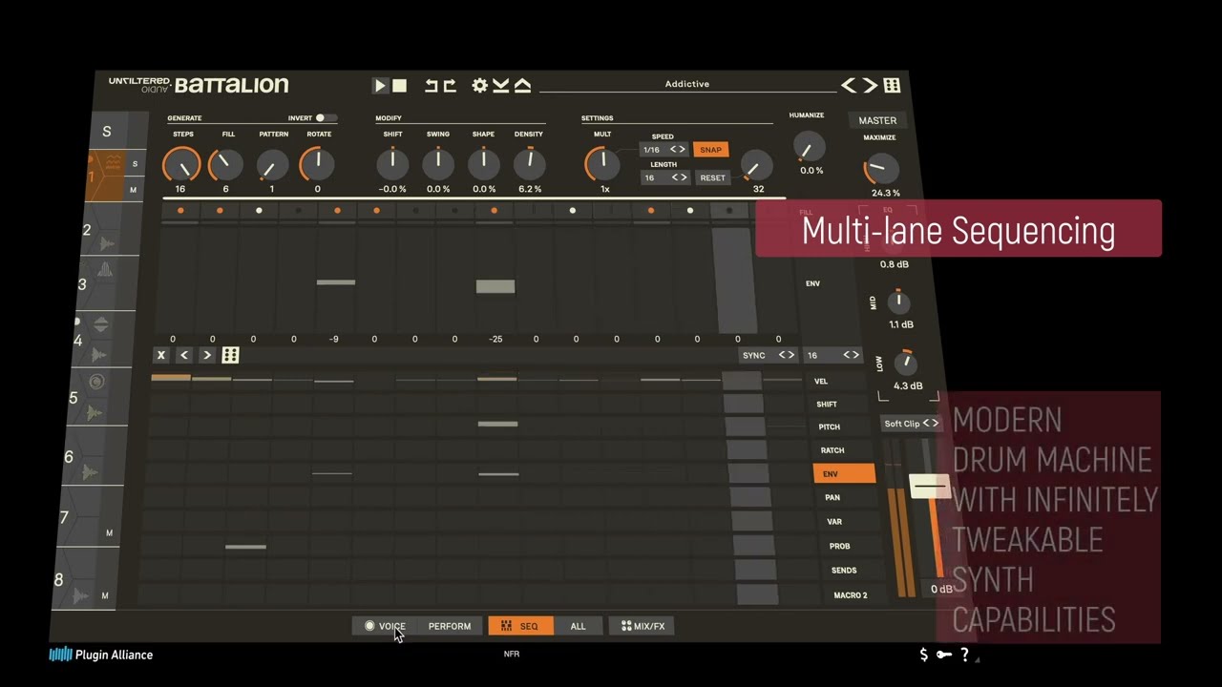Screen dimensions: 1222x687
Task: Click the upward expand arrow in header
Action: point(522,86)
